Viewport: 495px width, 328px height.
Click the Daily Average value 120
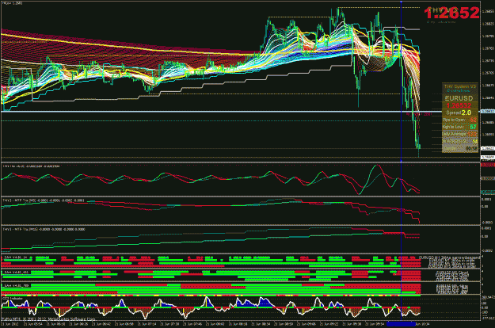[472, 134]
